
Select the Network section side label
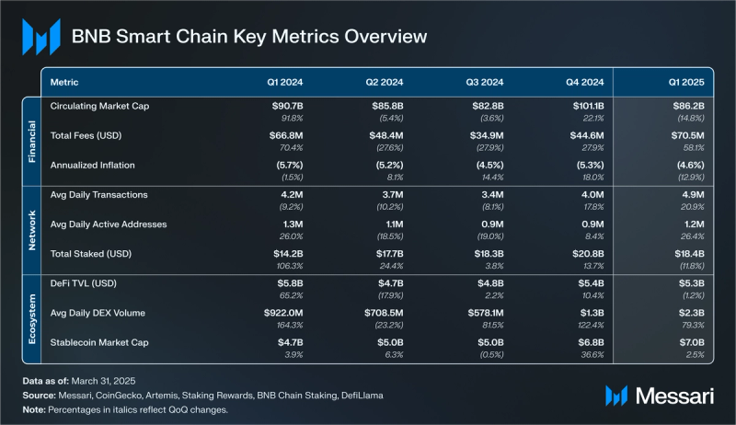(x=32, y=230)
